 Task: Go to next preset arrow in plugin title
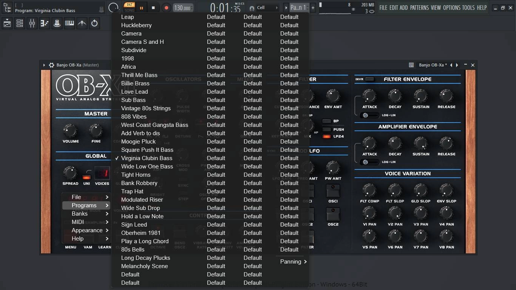click(x=457, y=65)
